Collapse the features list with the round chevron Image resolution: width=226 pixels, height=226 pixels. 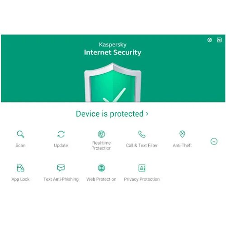coord(214,141)
